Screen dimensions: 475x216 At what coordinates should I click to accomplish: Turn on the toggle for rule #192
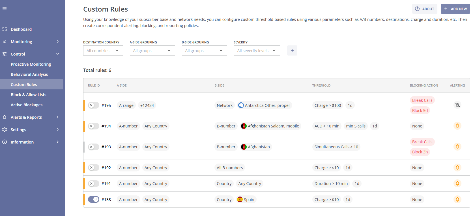(93, 167)
